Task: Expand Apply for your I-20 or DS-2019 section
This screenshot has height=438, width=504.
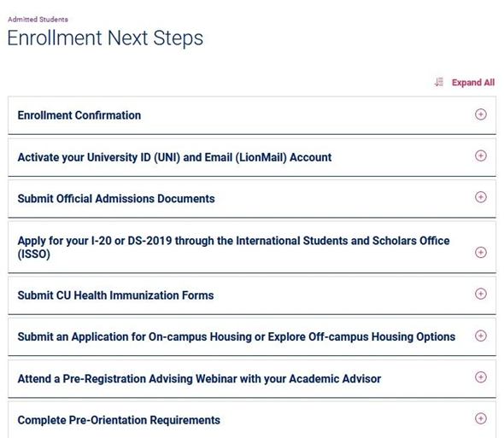Action: coord(252,247)
